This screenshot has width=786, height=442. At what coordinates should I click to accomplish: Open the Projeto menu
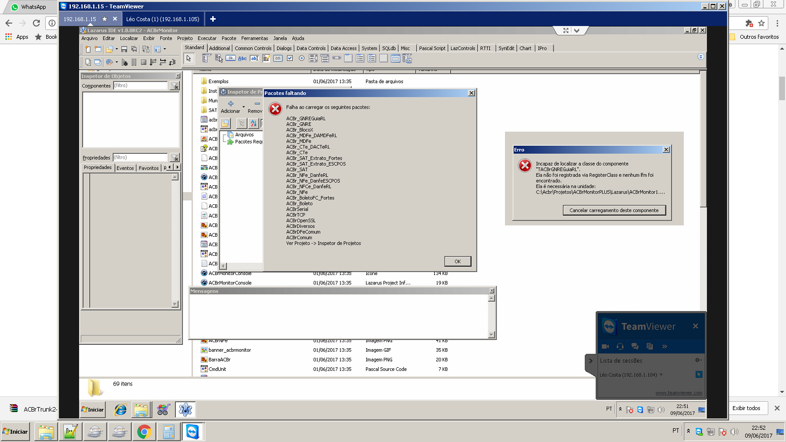(185, 38)
